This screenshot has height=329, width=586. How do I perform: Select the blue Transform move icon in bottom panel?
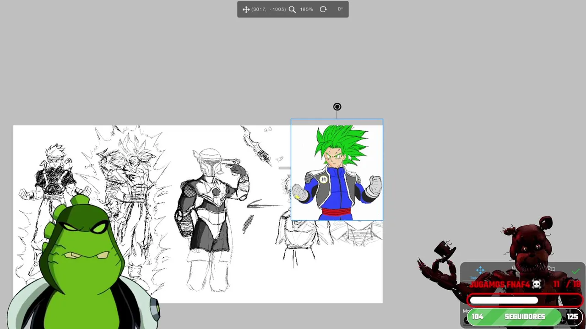point(480,271)
